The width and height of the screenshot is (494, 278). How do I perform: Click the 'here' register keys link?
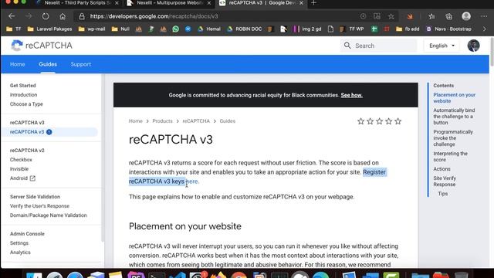[192, 181]
